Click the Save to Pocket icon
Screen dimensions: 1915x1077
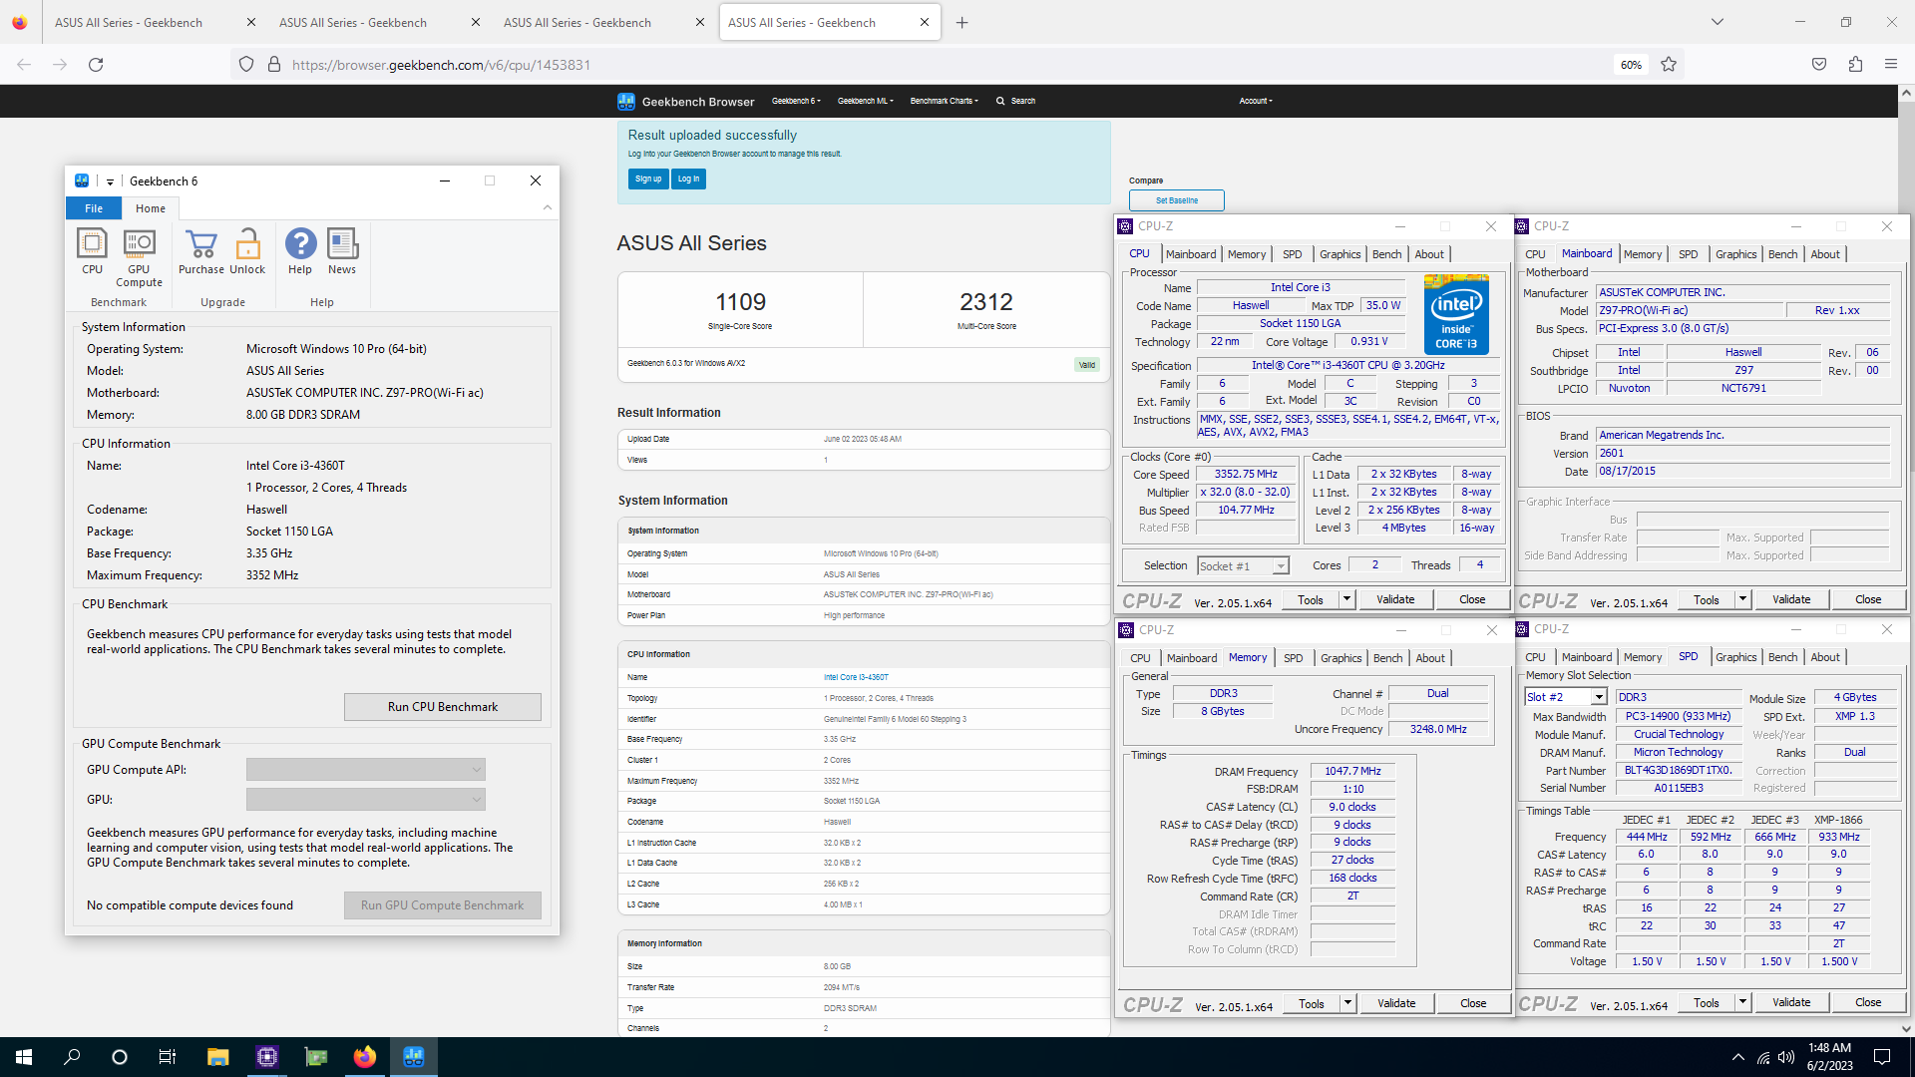[1819, 65]
